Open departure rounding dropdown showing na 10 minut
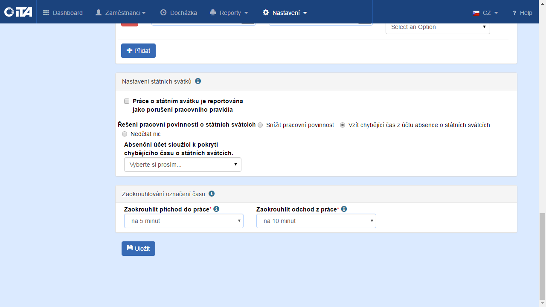The height and width of the screenshot is (307, 546). 316,221
